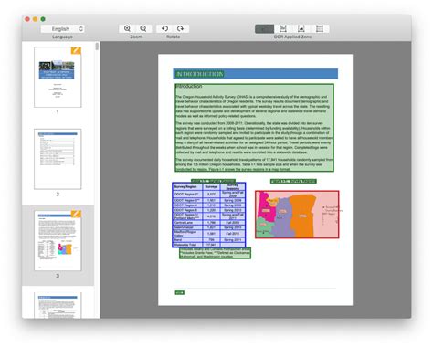Open the partially visible fourth page thumbnail
This screenshot has width=433, height=347.
[x=58, y=305]
